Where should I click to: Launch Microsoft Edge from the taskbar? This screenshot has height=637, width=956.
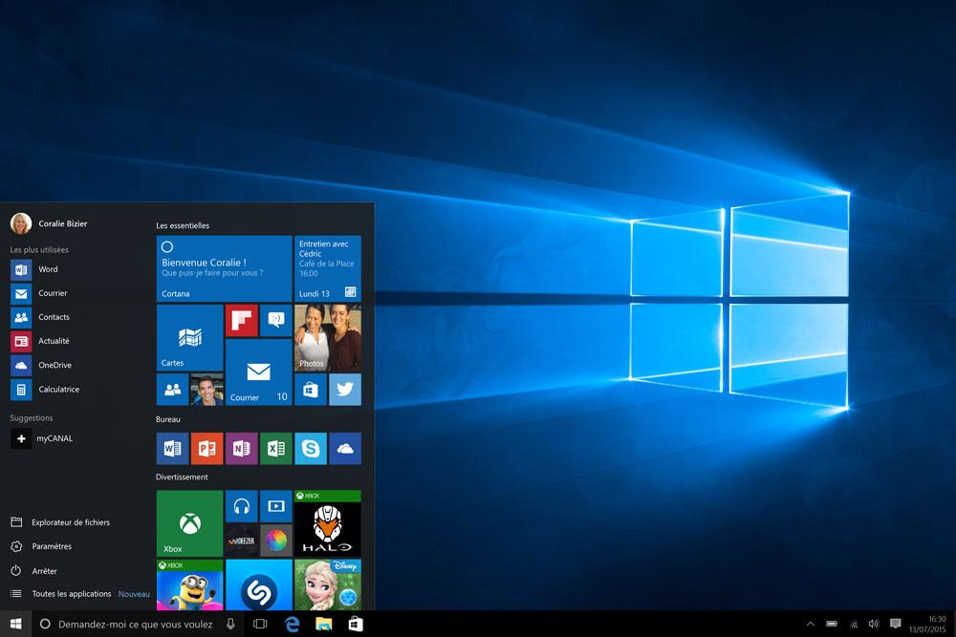click(292, 624)
